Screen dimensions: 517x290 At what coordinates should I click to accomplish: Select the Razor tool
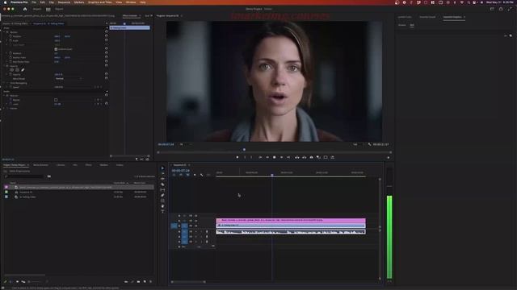pyautogui.click(x=162, y=184)
